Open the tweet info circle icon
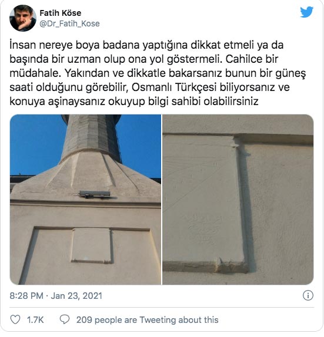The height and width of the screenshot is (337, 324). pyautogui.click(x=308, y=295)
